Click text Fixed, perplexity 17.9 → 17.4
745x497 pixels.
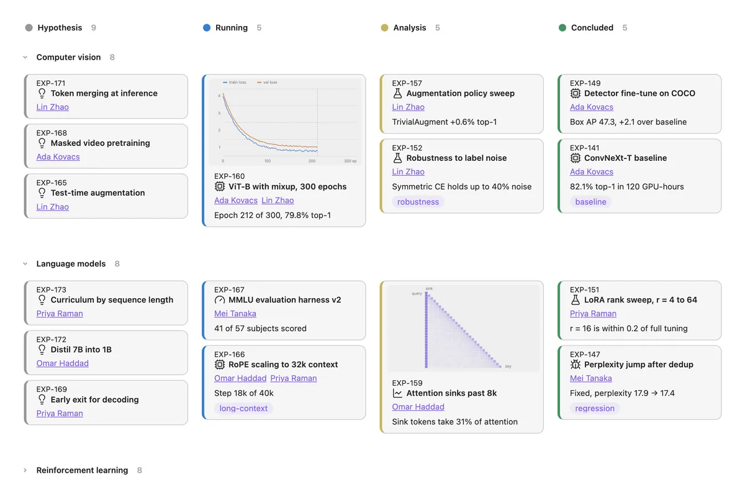click(x=622, y=393)
